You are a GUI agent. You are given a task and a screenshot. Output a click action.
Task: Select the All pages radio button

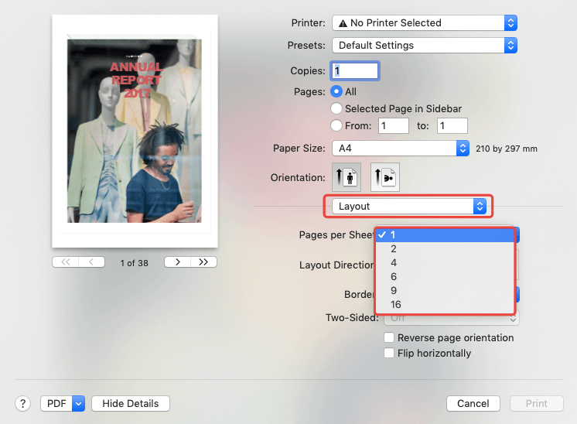click(x=336, y=91)
